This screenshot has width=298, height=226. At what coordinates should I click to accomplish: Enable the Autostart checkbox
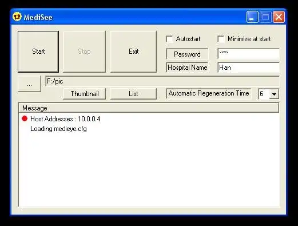(169, 39)
